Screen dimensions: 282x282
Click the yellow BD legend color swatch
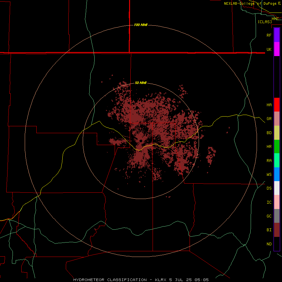click(277, 133)
